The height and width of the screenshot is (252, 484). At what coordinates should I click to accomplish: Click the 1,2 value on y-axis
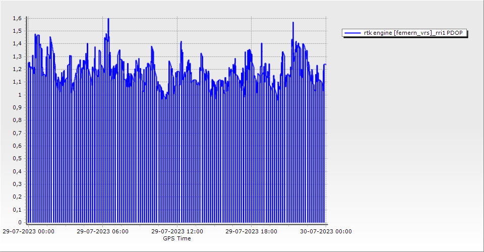pos(17,69)
